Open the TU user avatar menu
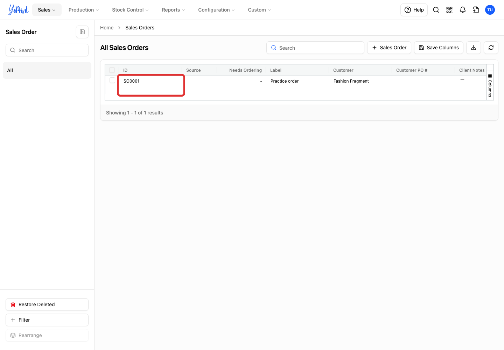This screenshot has height=350, width=504. pyautogui.click(x=490, y=10)
